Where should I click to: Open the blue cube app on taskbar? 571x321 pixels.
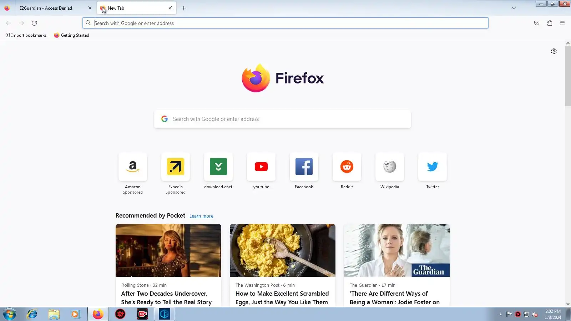pyautogui.click(x=165, y=314)
